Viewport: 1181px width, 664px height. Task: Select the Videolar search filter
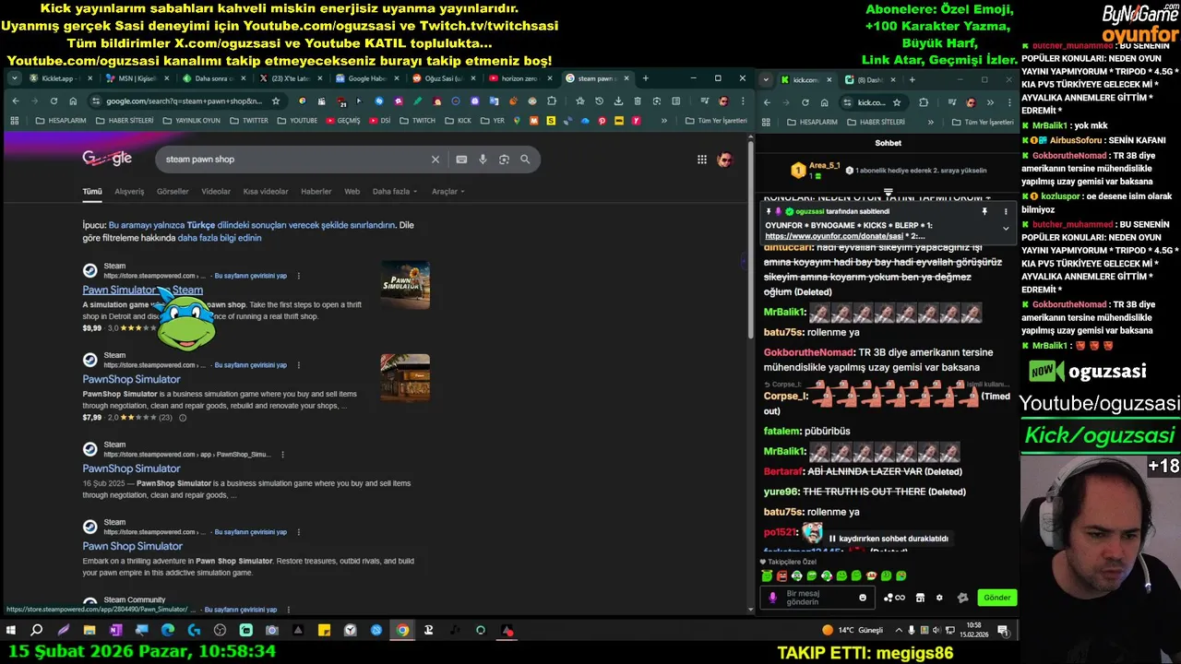pyautogui.click(x=216, y=192)
